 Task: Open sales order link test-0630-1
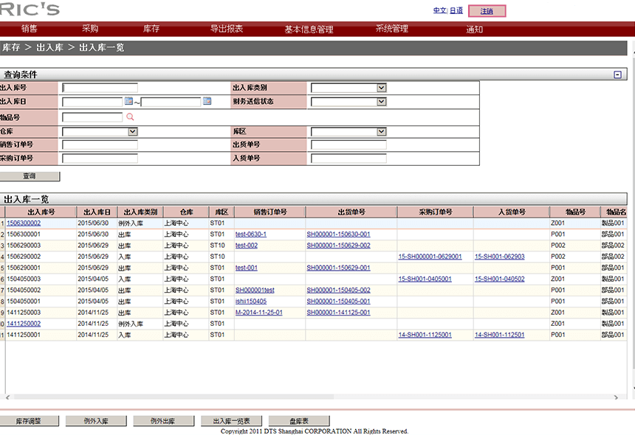point(251,234)
